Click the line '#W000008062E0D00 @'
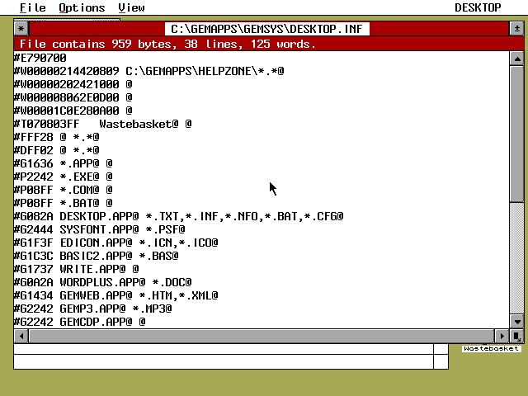 (x=73, y=97)
